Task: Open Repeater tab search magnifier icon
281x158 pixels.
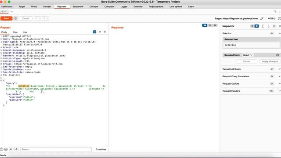Action: (x=275, y=12)
